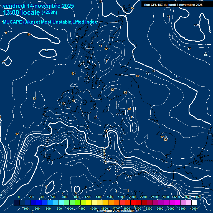The height and width of the screenshot is (213, 213).
Task: Click the '13:00 locale' time label
Action: pyautogui.click(x=22, y=12)
